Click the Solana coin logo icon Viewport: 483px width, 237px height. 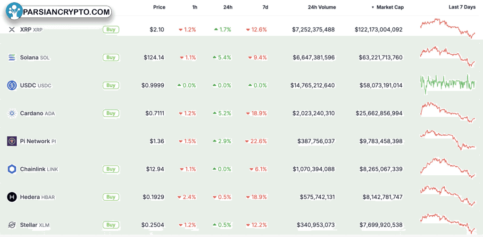coord(12,57)
